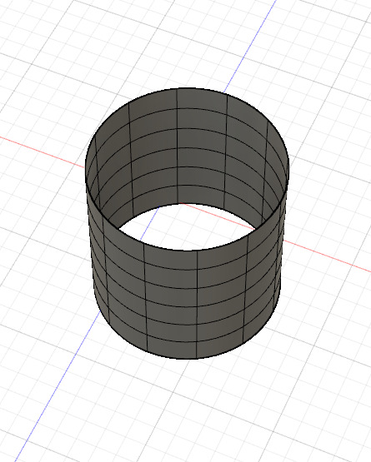Viewport: 371px width, 462px height.
Task: Pick the bottom circular rim edge
Action: click(x=187, y=358)
